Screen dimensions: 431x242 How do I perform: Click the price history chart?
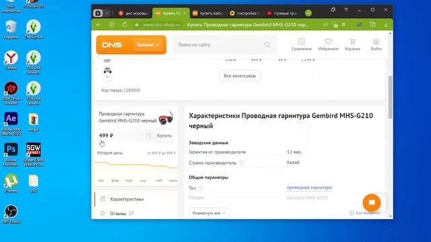tap(136, 170)
